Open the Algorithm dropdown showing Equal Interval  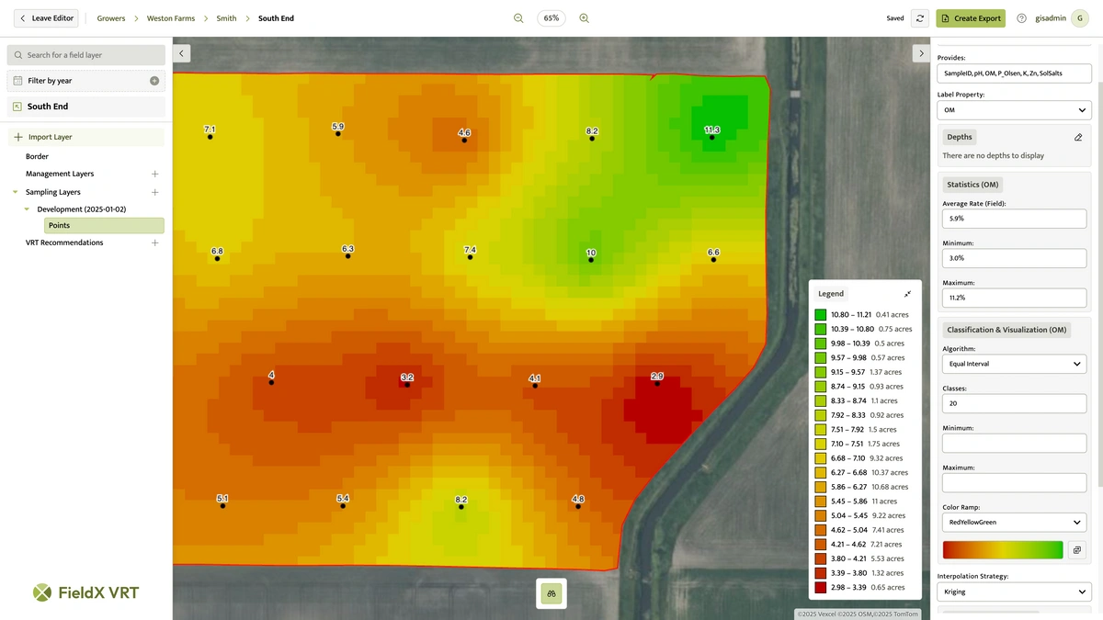pyautogui.click(x=1014, y=364)
